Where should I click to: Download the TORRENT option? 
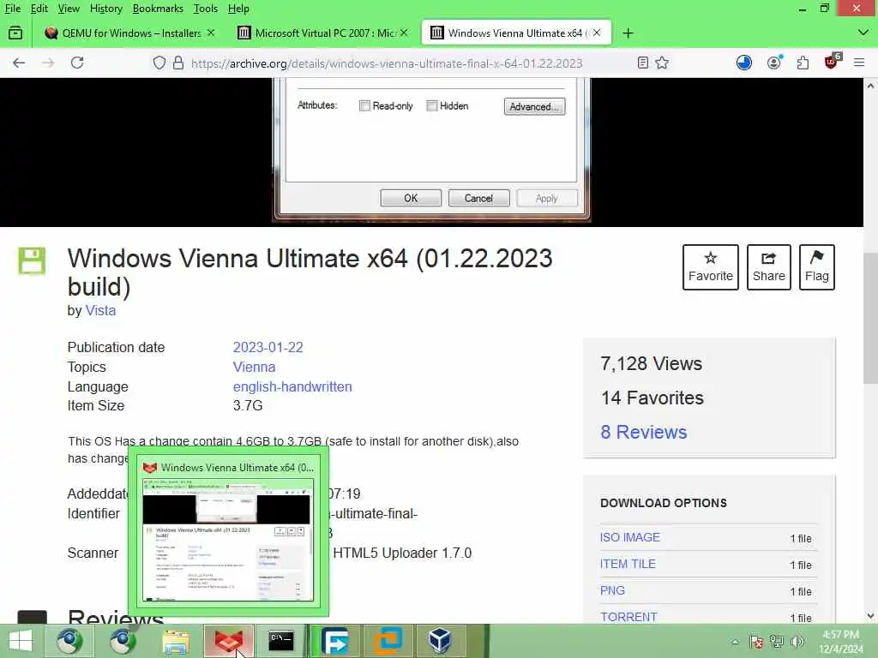pyautogui.click(x=628, y=617)
